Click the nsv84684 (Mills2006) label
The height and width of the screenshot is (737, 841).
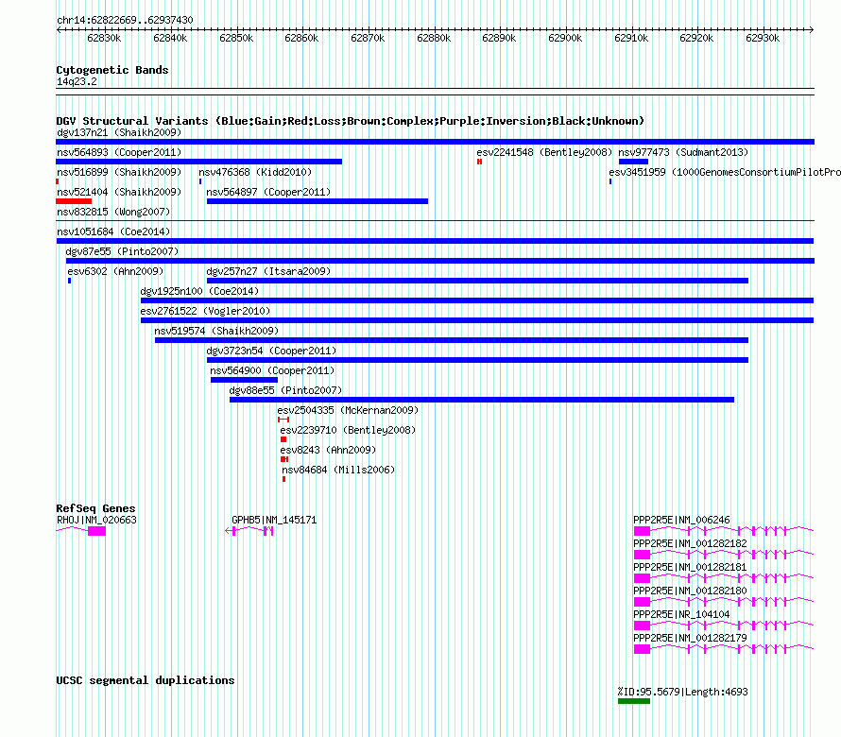point(338,470)
